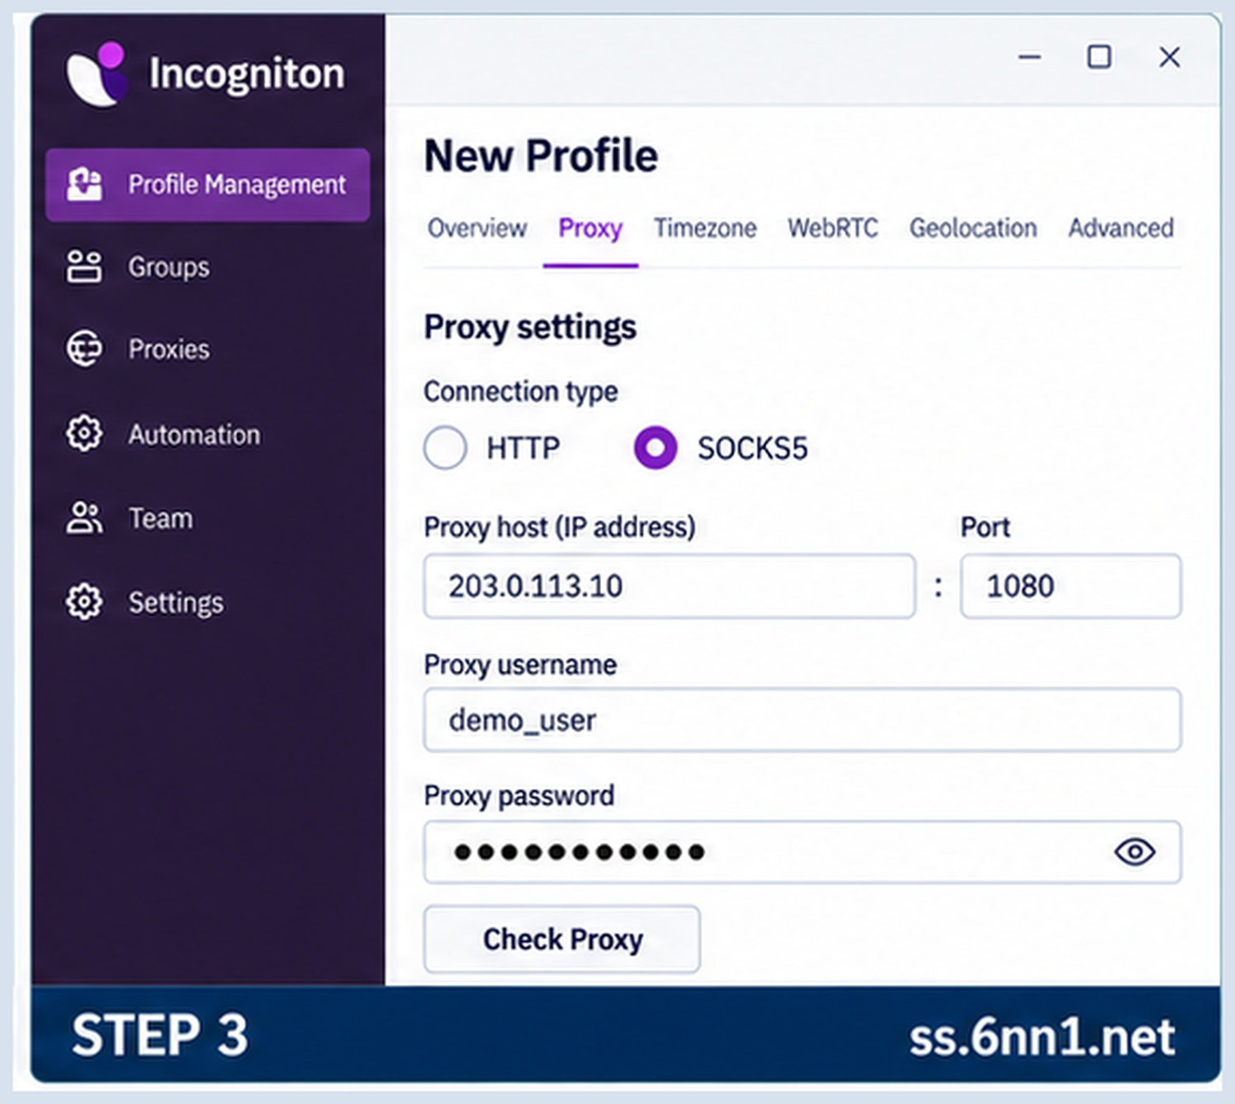
Task: Click the Groups sidebar icon
Action: point(84,267)
